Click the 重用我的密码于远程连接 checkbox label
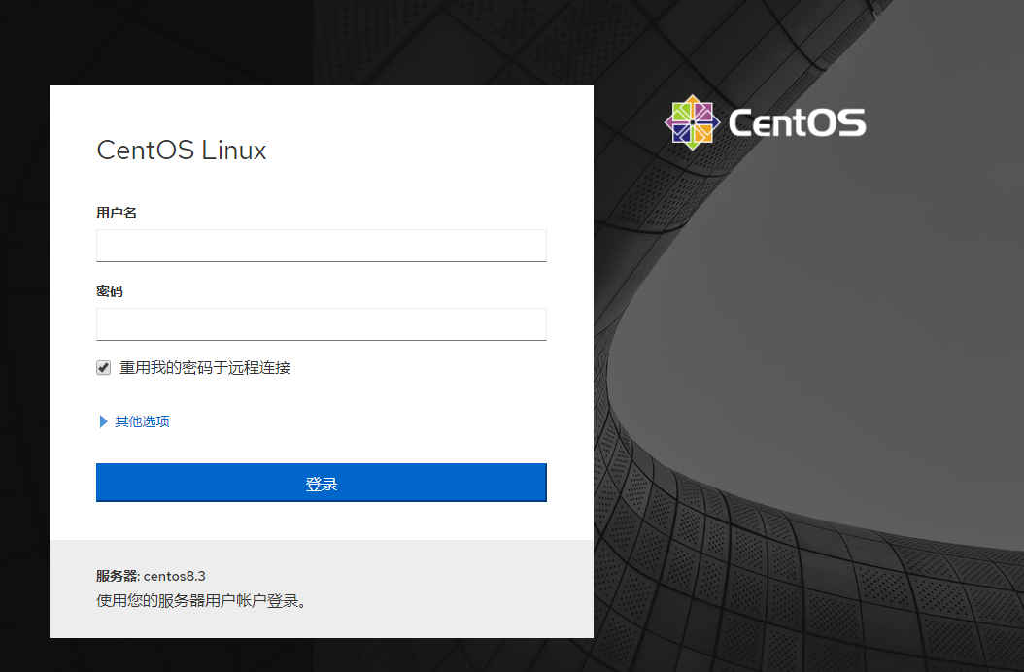Image resolution: width=1024 pixels, height=672 pixels. (205, 368)
